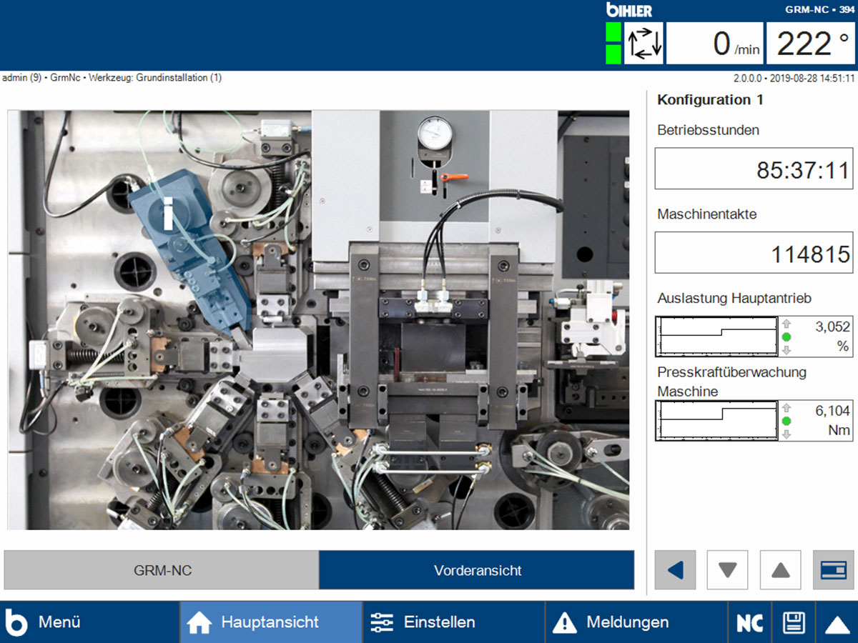Click the NC icon in bottom bar
The image size is (858, 643).
(x=749, y=622)
